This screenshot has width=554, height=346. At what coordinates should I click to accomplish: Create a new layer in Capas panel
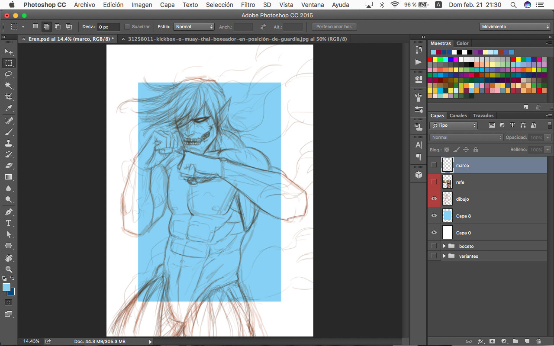[527, 341]
